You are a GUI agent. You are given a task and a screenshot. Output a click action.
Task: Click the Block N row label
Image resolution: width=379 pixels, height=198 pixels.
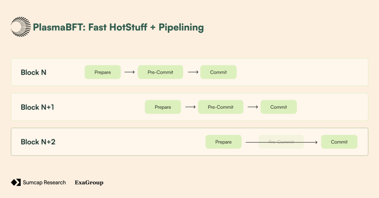click(x=34, y=72)
